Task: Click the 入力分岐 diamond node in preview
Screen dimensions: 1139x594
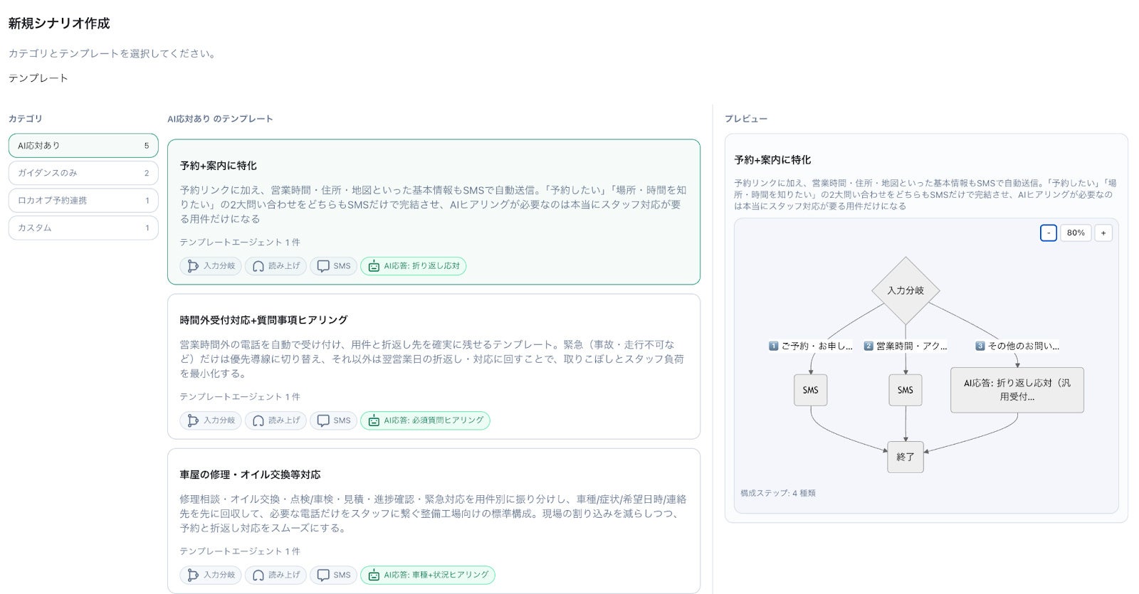Action: click(x=906, y=290)
